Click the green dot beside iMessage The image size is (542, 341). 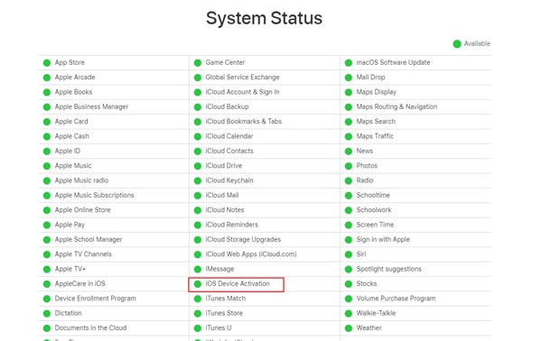(x=198, y=269)
